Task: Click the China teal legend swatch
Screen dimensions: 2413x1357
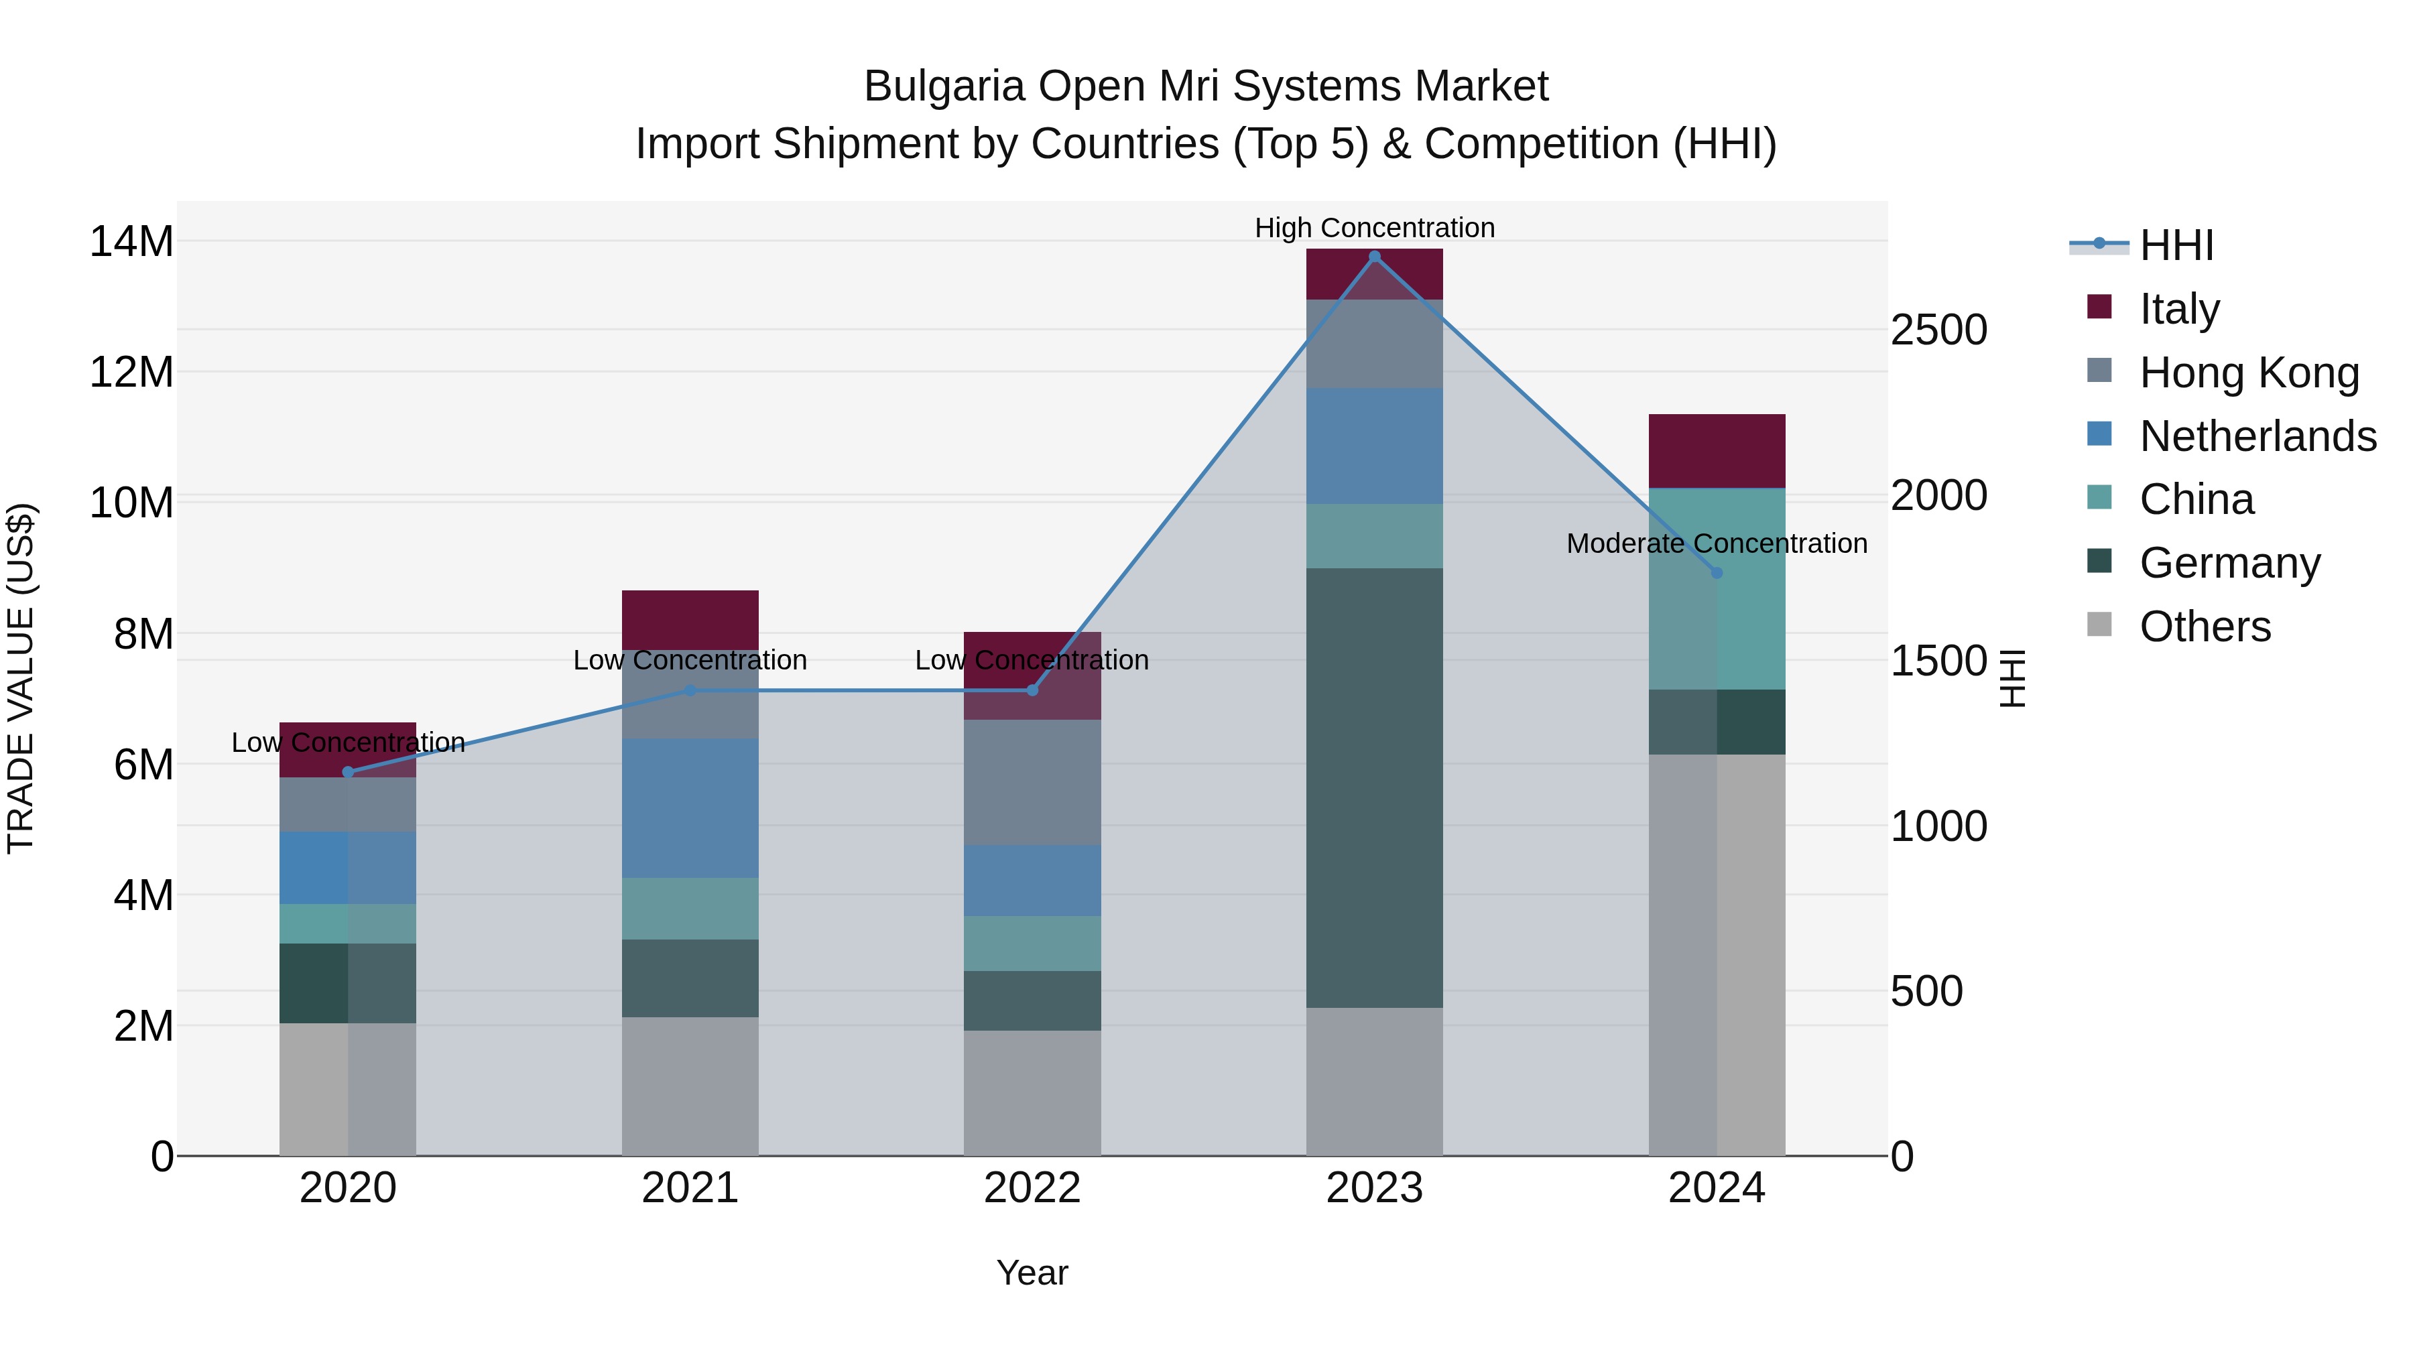Action: click(x=2099, y=497)
